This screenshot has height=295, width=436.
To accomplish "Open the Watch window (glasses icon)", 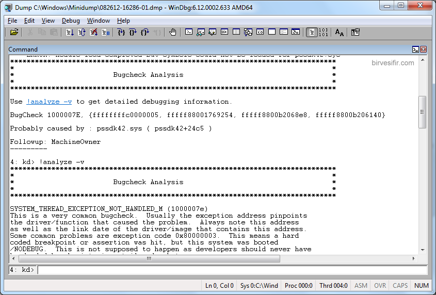I will [201, 32].
